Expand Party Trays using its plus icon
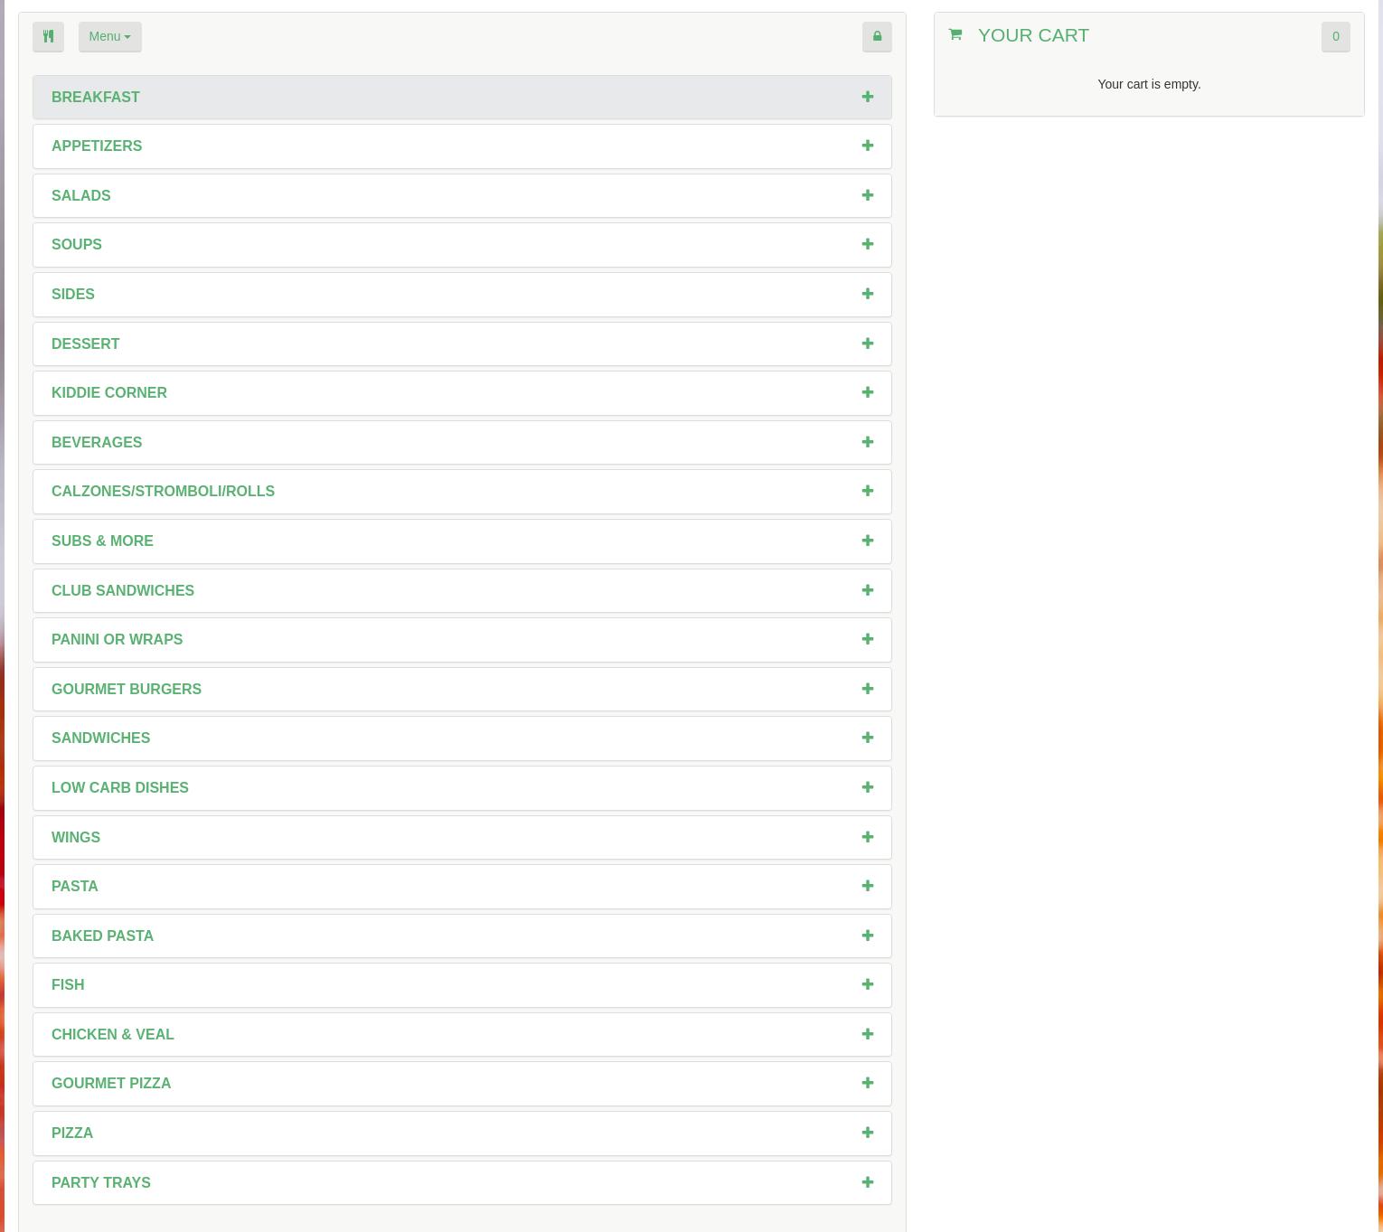Image resolution: width=1383 pixels, height=1232 pixels. 868,1182
